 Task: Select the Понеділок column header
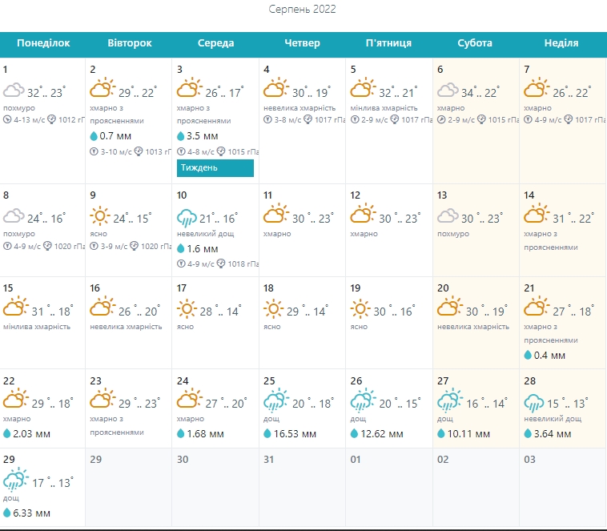tap(43, 43)
